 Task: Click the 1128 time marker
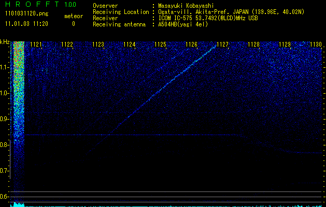254,45
